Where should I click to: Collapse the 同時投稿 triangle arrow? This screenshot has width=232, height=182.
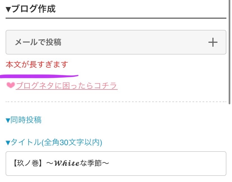click(8, 120)
